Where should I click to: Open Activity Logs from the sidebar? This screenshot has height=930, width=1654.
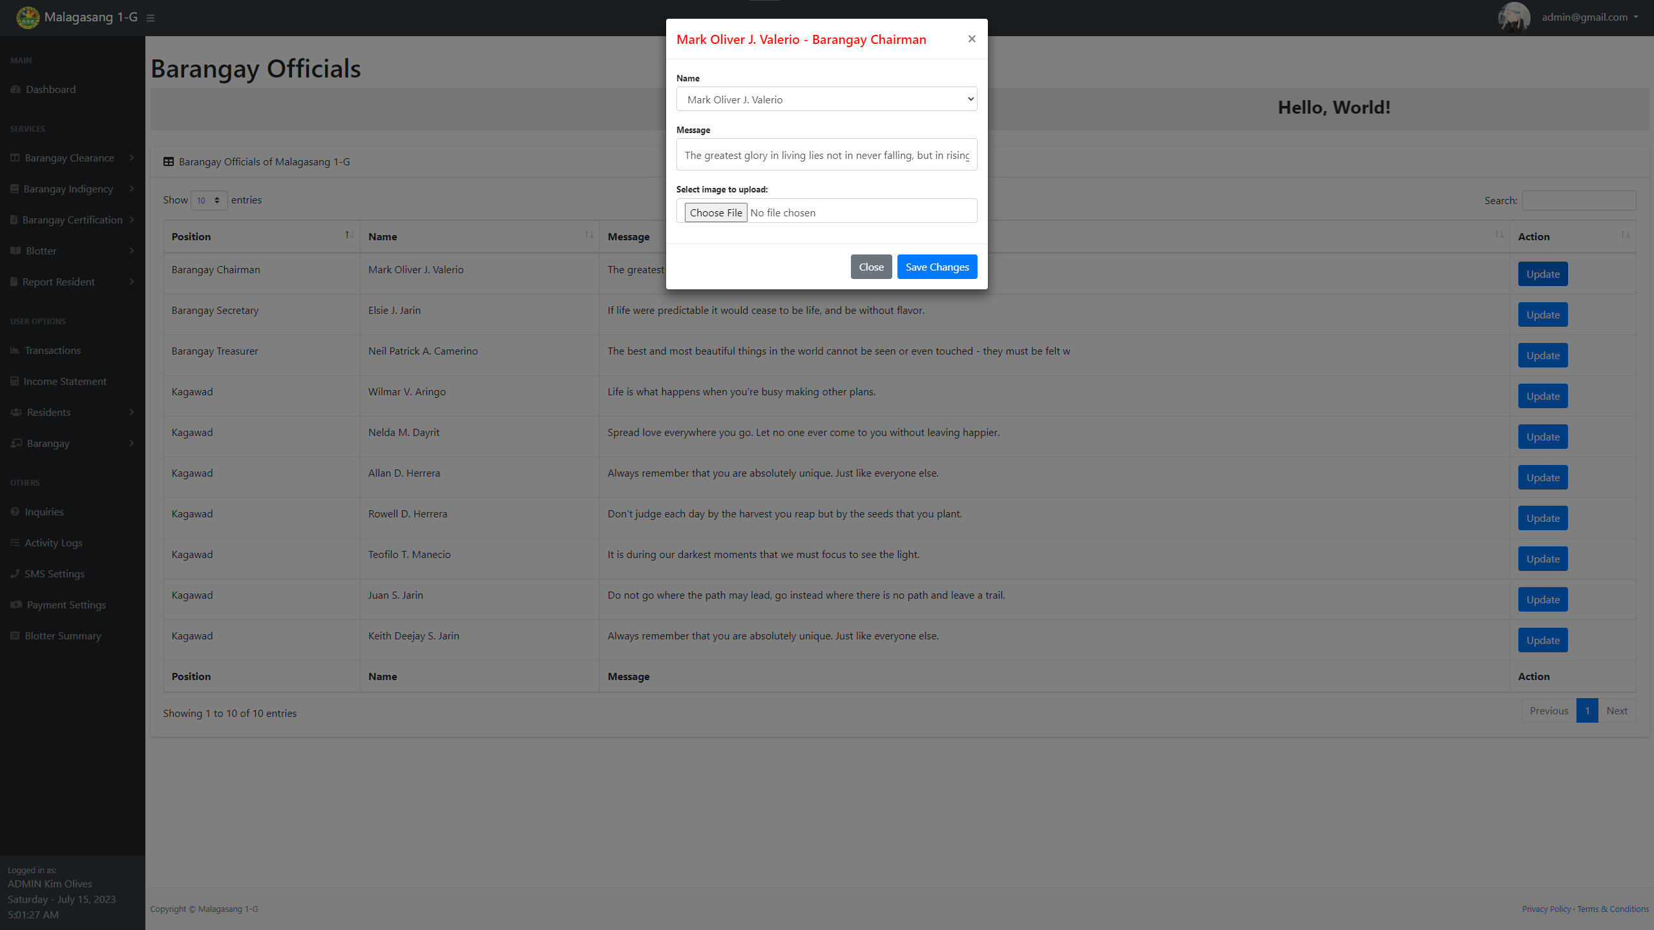click(x=54, y=542)
